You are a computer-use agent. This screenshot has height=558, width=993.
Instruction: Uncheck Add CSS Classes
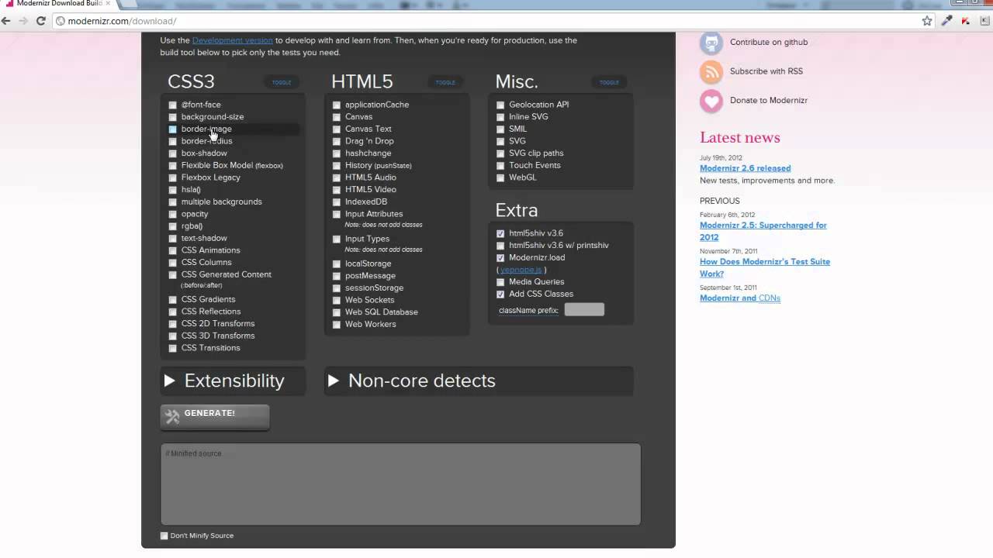click(500, 294)
